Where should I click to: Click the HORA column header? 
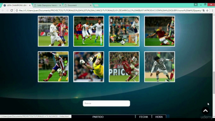tap(159, 117)
